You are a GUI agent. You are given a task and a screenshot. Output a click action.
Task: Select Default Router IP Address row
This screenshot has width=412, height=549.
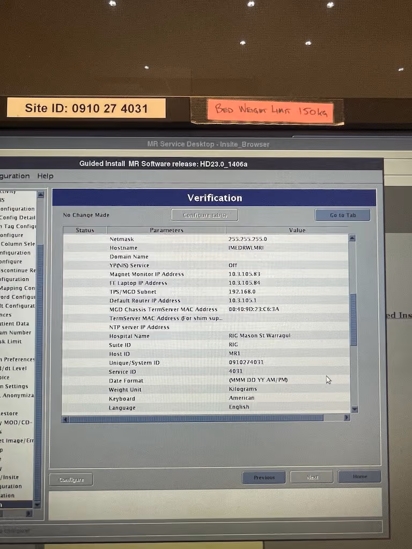[206, 300]
